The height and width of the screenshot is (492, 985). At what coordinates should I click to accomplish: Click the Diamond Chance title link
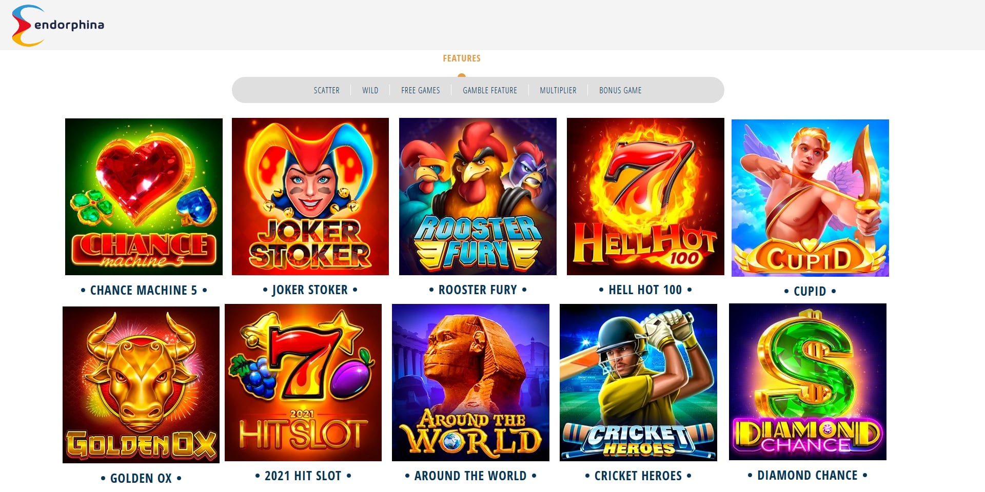(x=807, y=476)
